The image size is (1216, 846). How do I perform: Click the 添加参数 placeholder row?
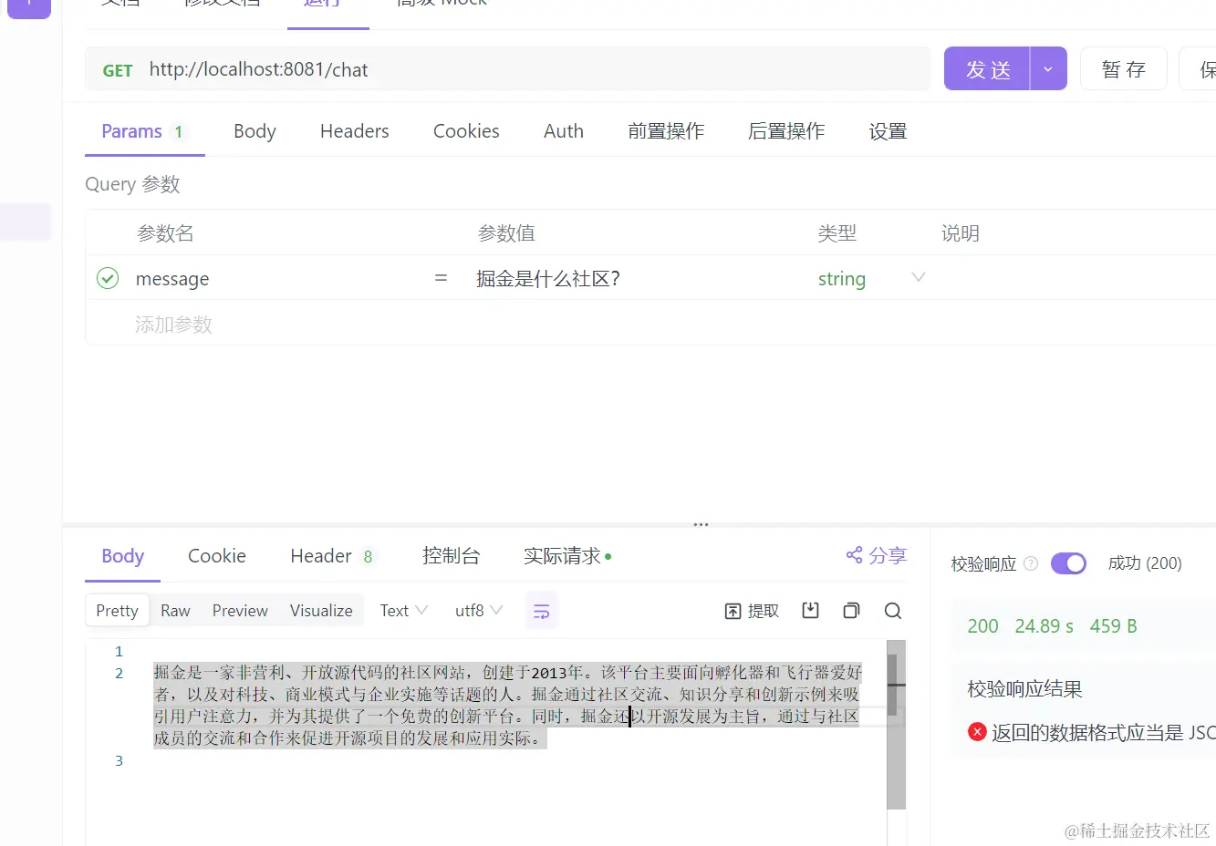coord(173,325)
